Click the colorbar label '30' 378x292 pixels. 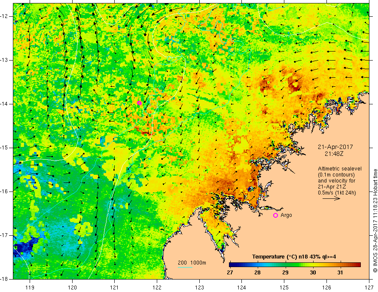[313, 273]
